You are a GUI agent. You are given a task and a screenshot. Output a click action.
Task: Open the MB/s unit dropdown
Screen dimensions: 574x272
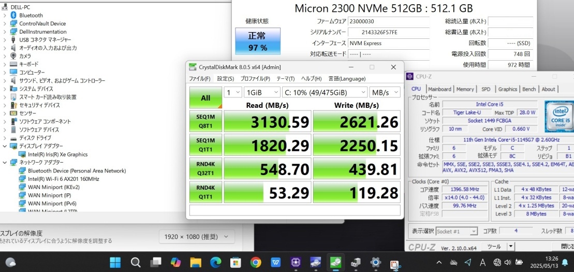tap(385, 92)
